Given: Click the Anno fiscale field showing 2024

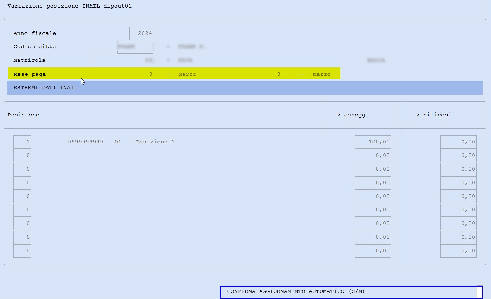Looking at the screenshot, I should pyautogui.click(x=141, y=33).
